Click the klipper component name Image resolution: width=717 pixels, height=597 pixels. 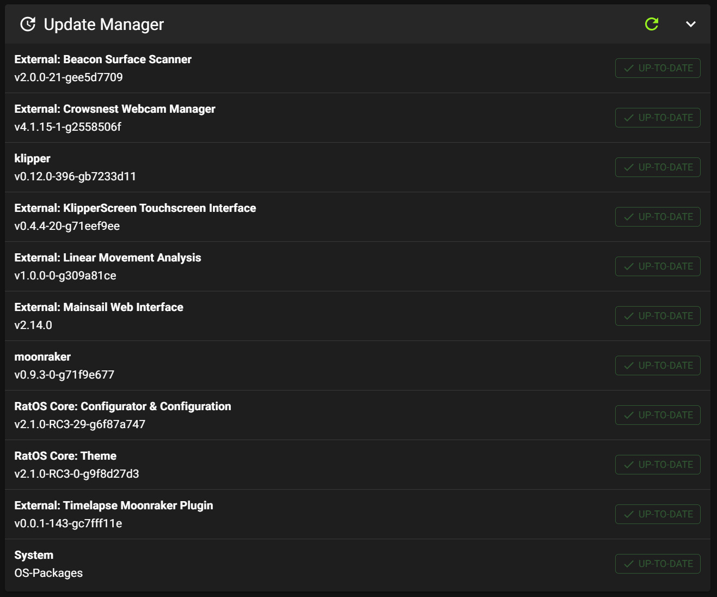tap(32, 159)
